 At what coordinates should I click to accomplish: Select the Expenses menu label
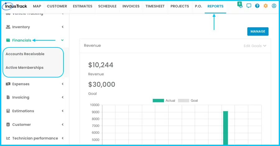(21, 84)
